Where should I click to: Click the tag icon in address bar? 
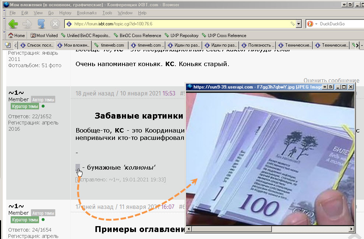point(293,24)
